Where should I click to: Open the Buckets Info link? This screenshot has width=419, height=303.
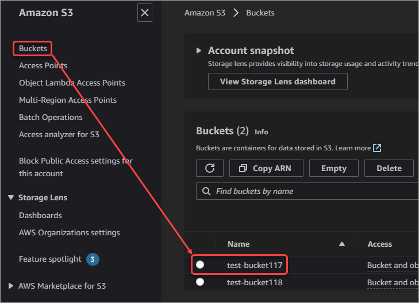pyautogui.click(x=261, y=132)
